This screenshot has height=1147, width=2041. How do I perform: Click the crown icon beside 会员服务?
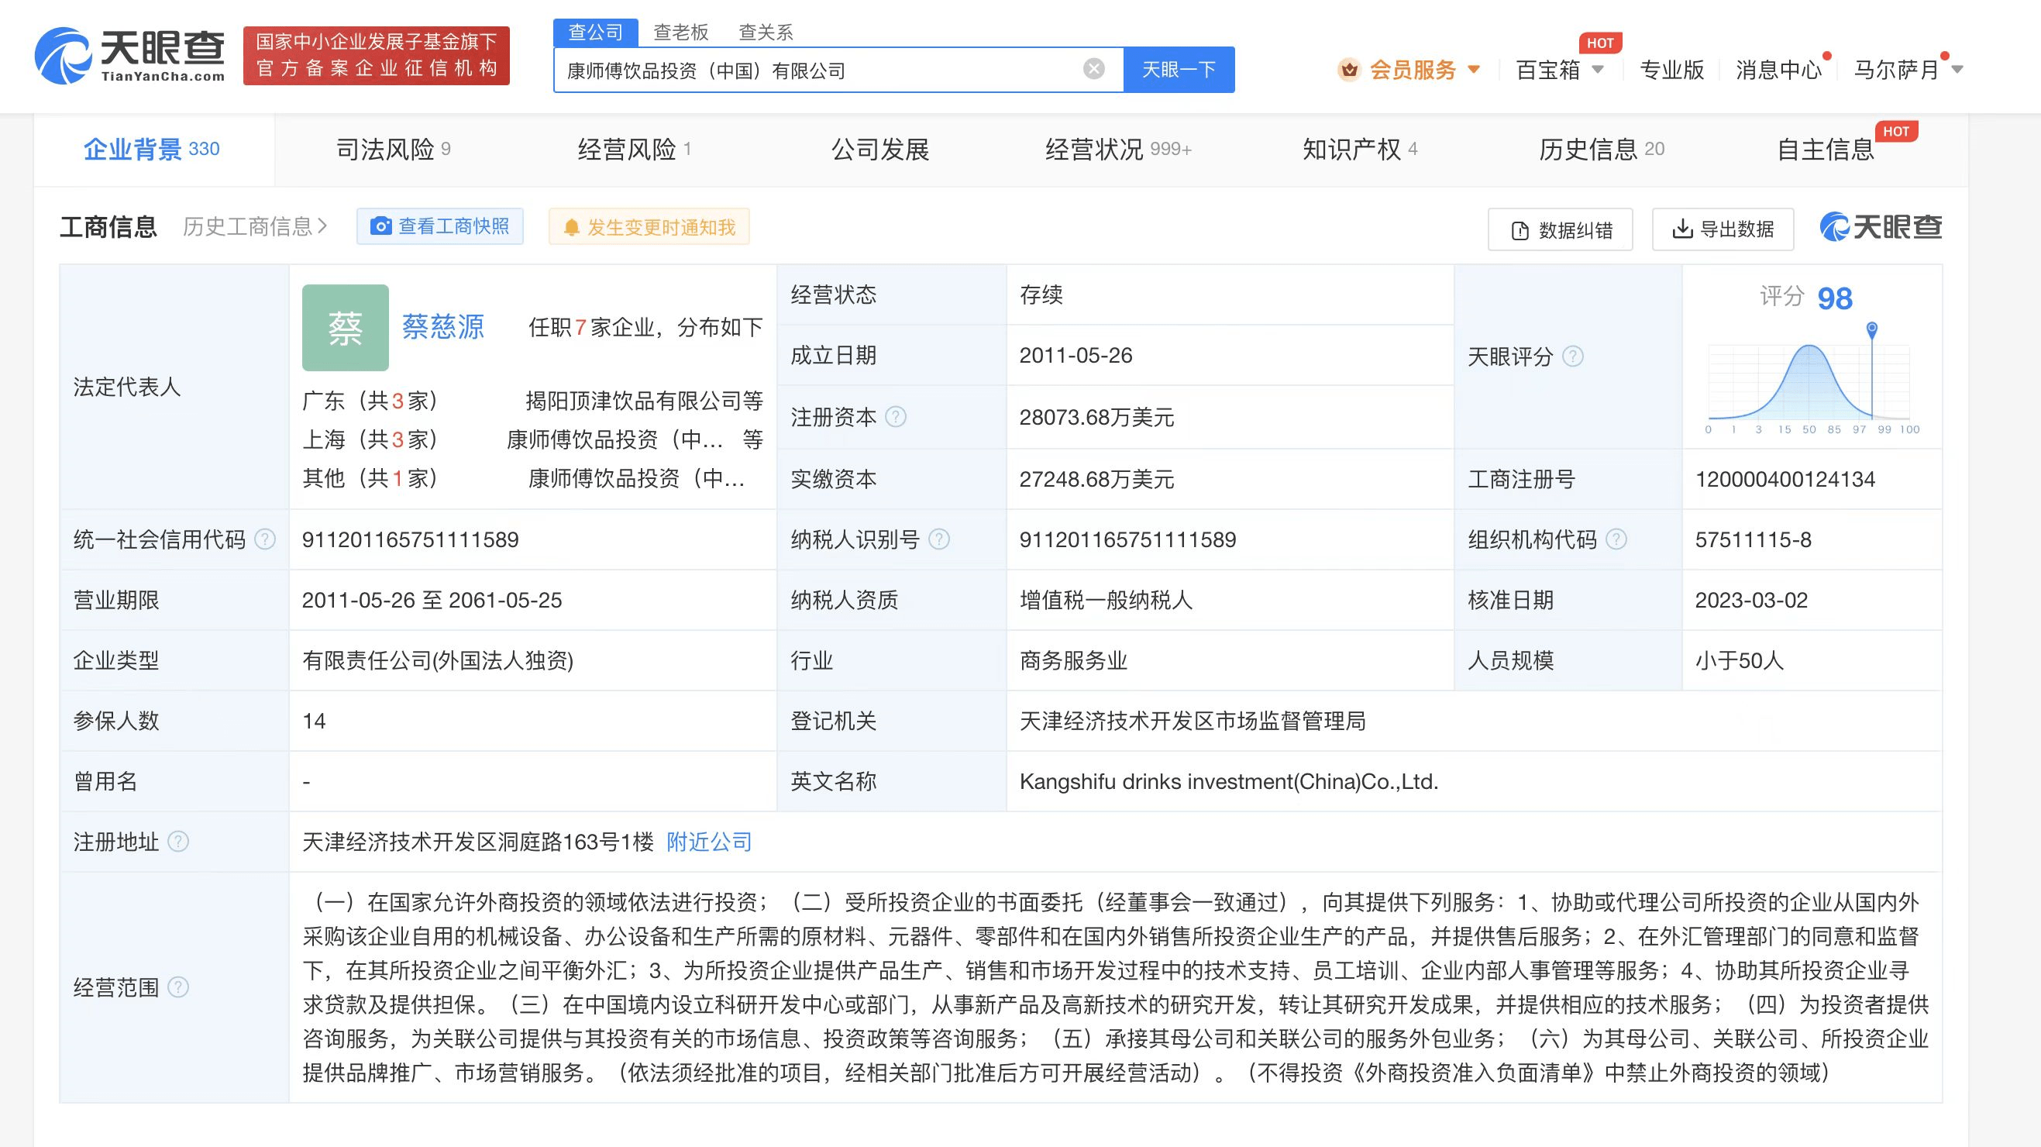tap(1349, 70)
